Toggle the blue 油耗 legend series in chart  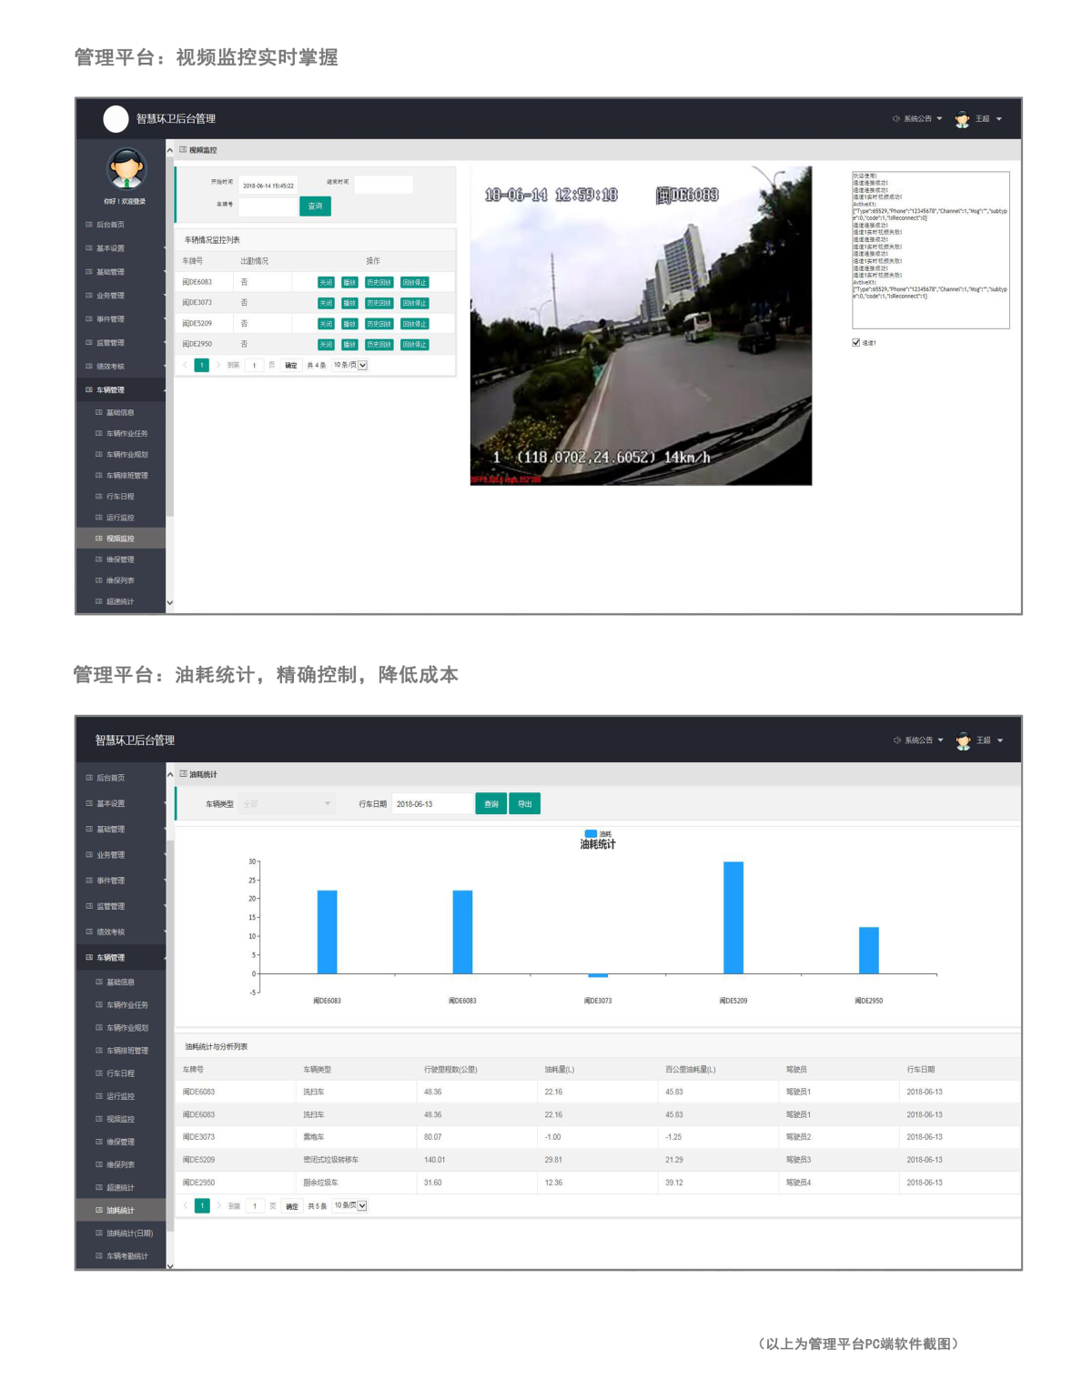pyautogui.click(x=591, y=833)
